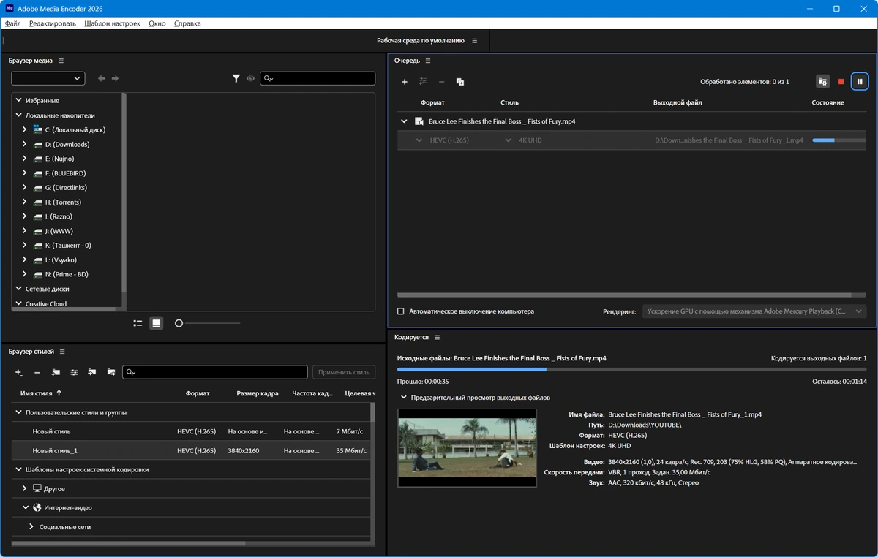The width and height of the screenshot is (878, 557).
Task: Add a source to the queue with the plus icon
Action: click(405, 82)
